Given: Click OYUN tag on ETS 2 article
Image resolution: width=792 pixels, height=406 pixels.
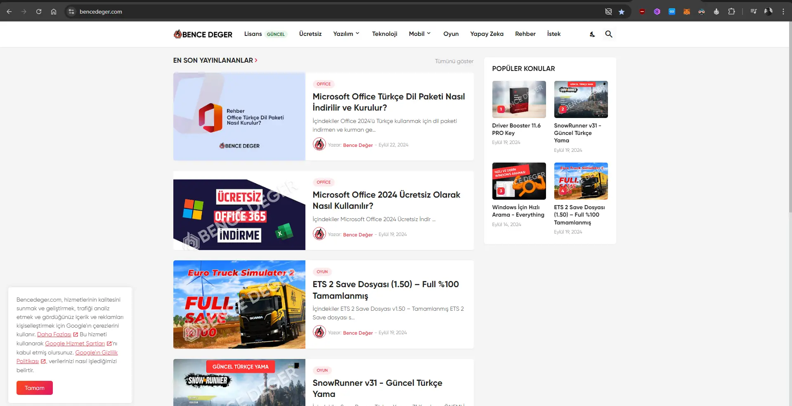Looking at the screenshot, I should click(x=322, y=271).
